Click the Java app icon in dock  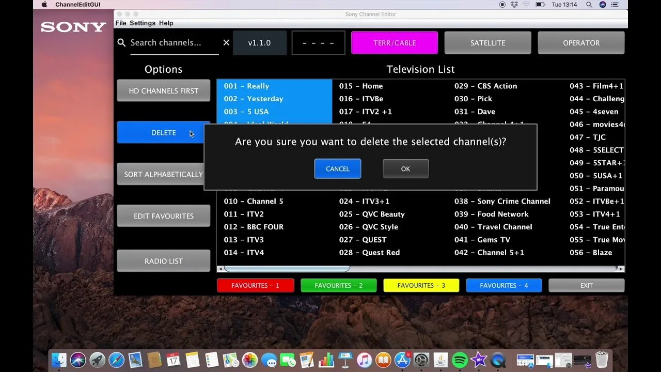(x=440, y=360)
